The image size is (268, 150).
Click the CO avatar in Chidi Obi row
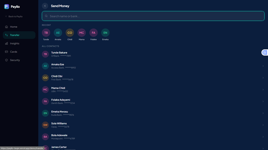45,78
